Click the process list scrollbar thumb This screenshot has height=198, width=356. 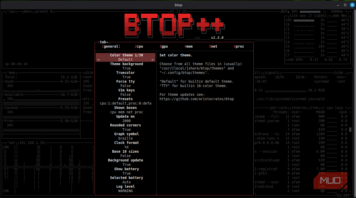click(350, 130)
